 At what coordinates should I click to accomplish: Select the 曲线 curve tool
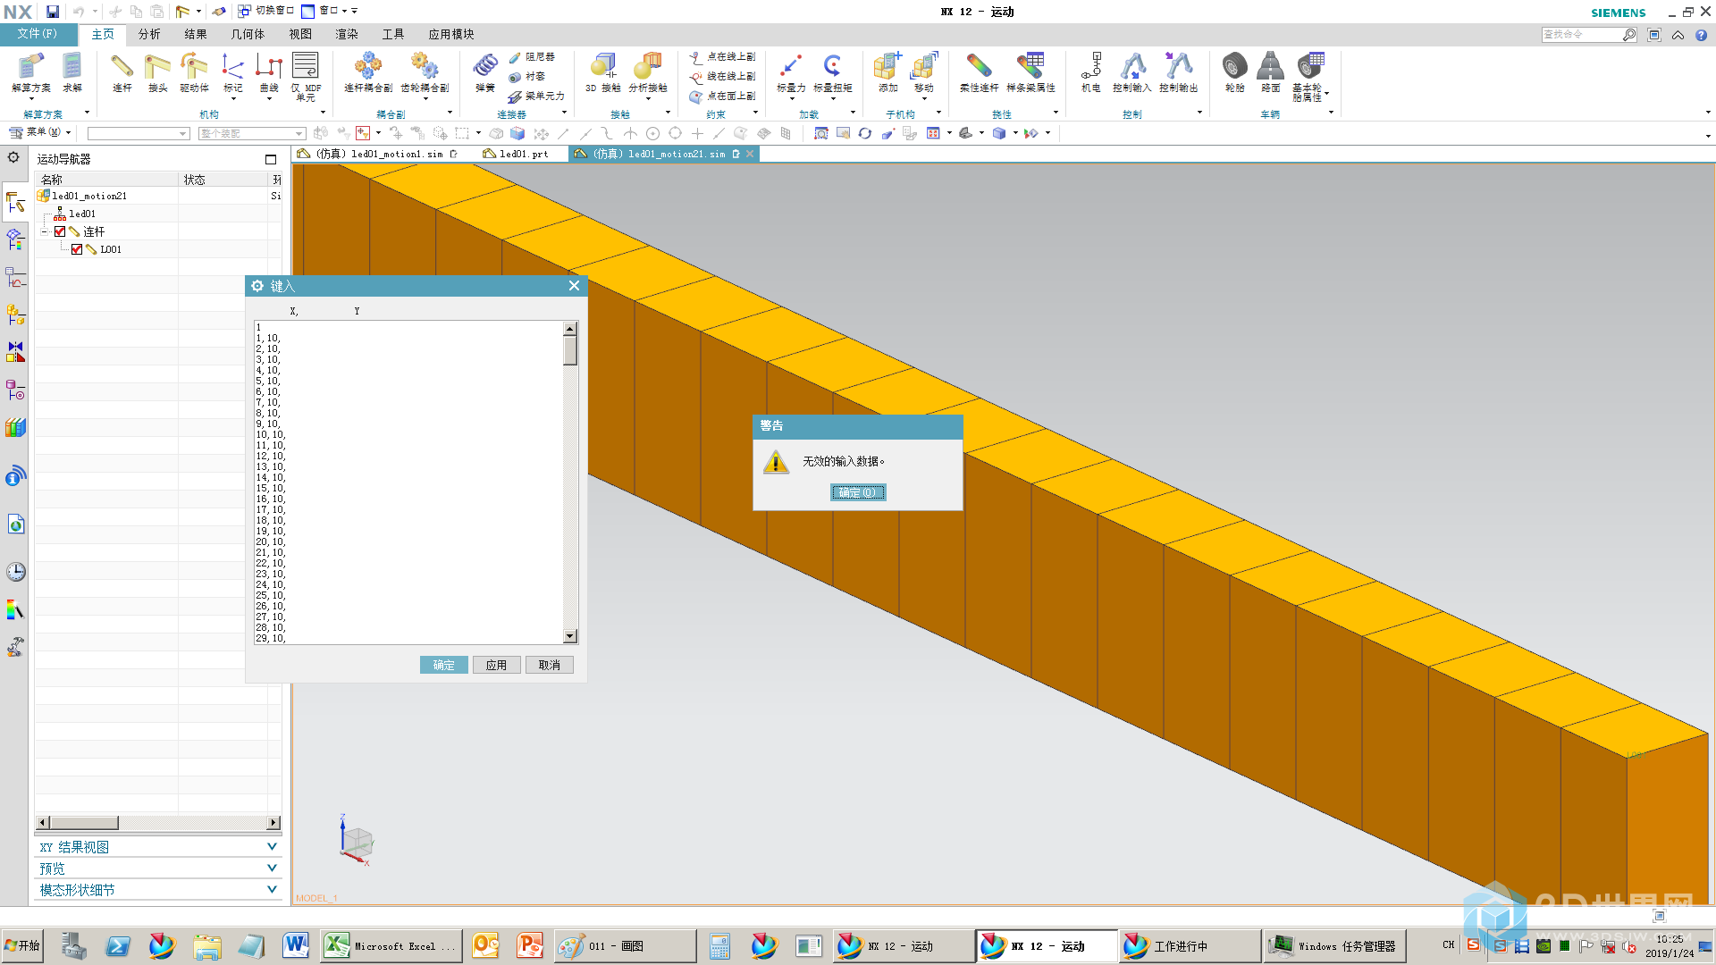[x=269, y=73]
